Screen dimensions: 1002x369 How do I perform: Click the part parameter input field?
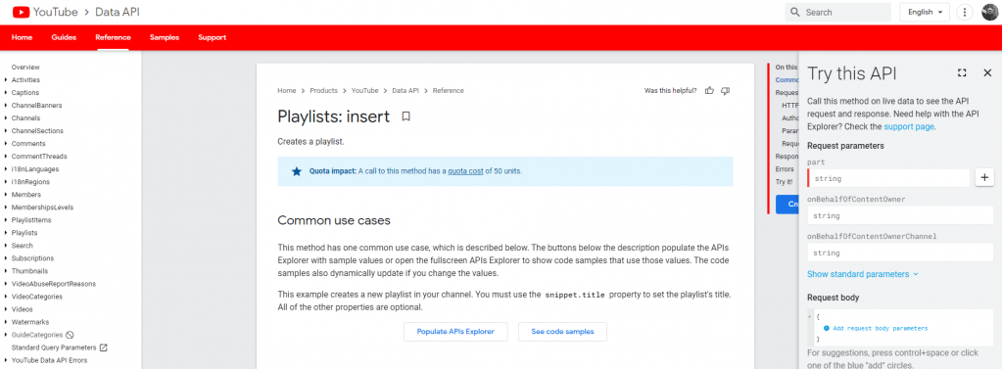[x=889, y=179]
